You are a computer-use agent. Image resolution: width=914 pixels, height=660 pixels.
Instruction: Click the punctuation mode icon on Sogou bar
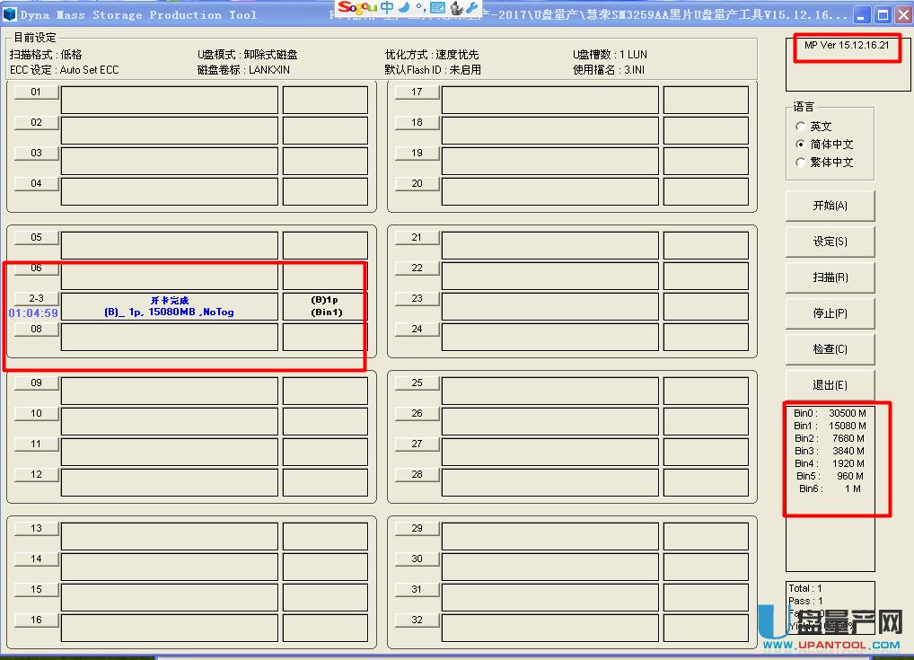point(419,8)
